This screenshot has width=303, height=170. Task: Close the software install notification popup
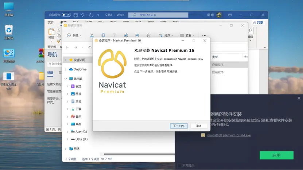(299, 98)
